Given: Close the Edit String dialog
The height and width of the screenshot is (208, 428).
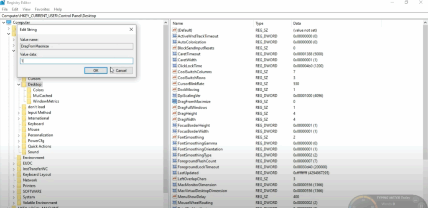Looking at the screenshot, I should click(x=131, y=30).
